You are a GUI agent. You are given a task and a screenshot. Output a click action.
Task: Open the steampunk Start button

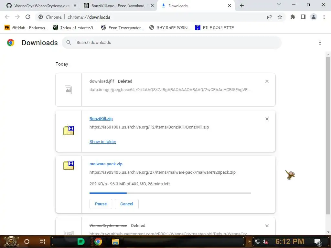(x=11, y=242)
